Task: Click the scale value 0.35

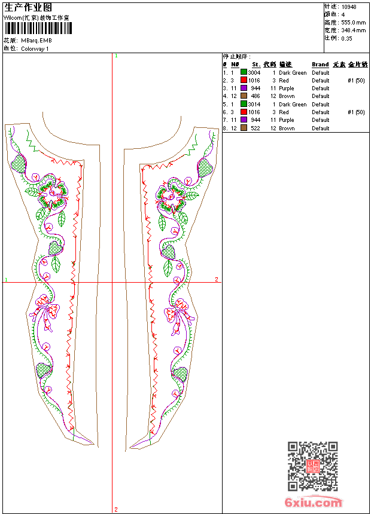Action: pyautogui.click(x=346, y=38)
